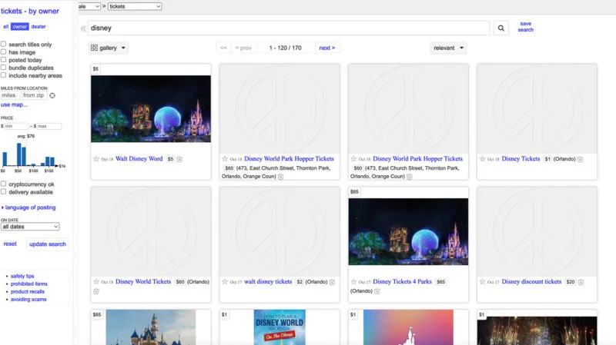Image resolution: width=616 pixels, height=345 pixels.
Task: Star the Disney discount tickets listing
Action: [483, 281]
